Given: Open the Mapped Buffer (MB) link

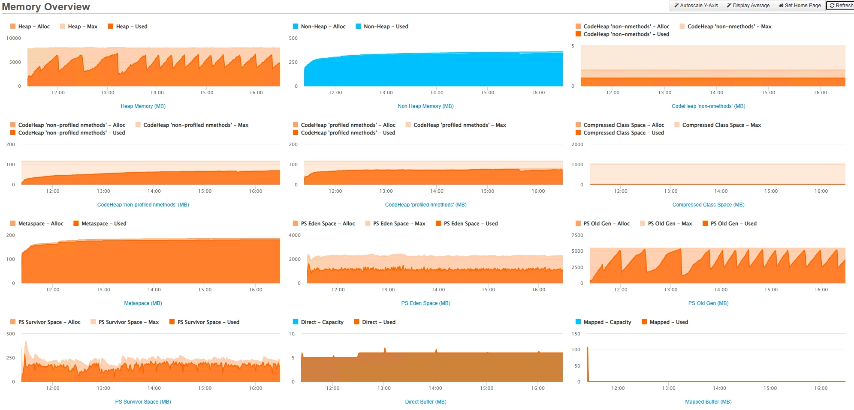Looking at the screenshot, I should point(708,402).
